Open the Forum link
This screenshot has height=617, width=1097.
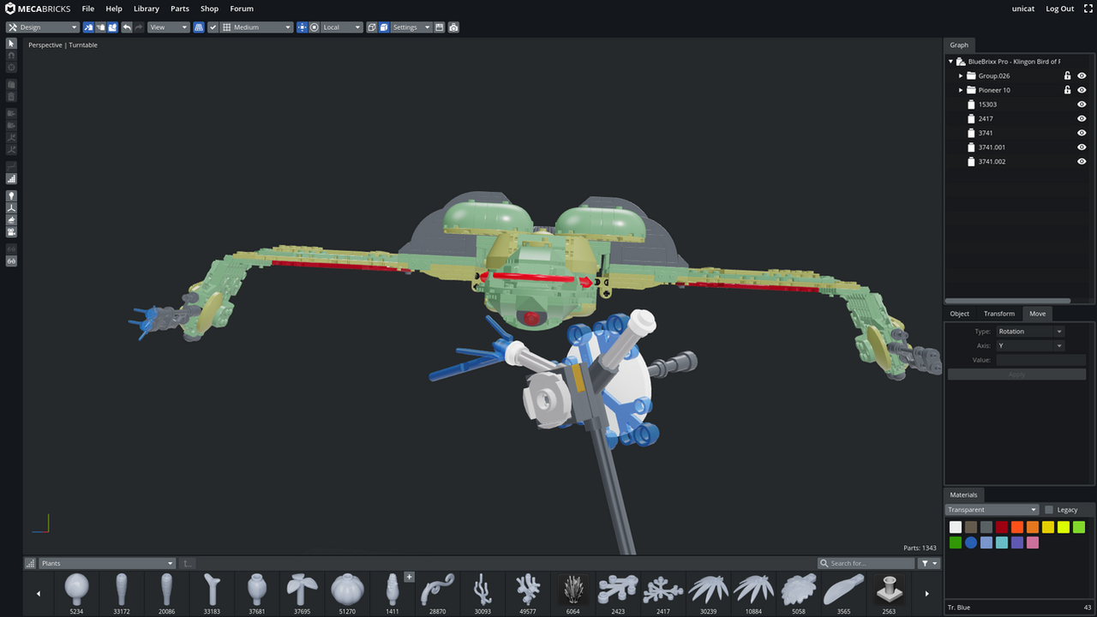(x=242, y=9)
